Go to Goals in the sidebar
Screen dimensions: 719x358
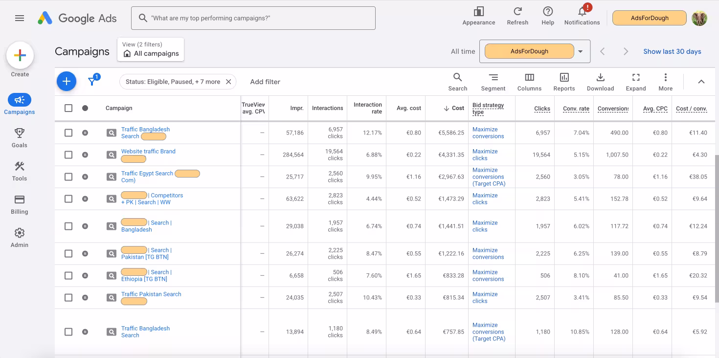tap(20, 137)
